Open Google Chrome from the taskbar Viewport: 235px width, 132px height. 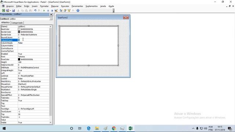(x=114, y=128)
